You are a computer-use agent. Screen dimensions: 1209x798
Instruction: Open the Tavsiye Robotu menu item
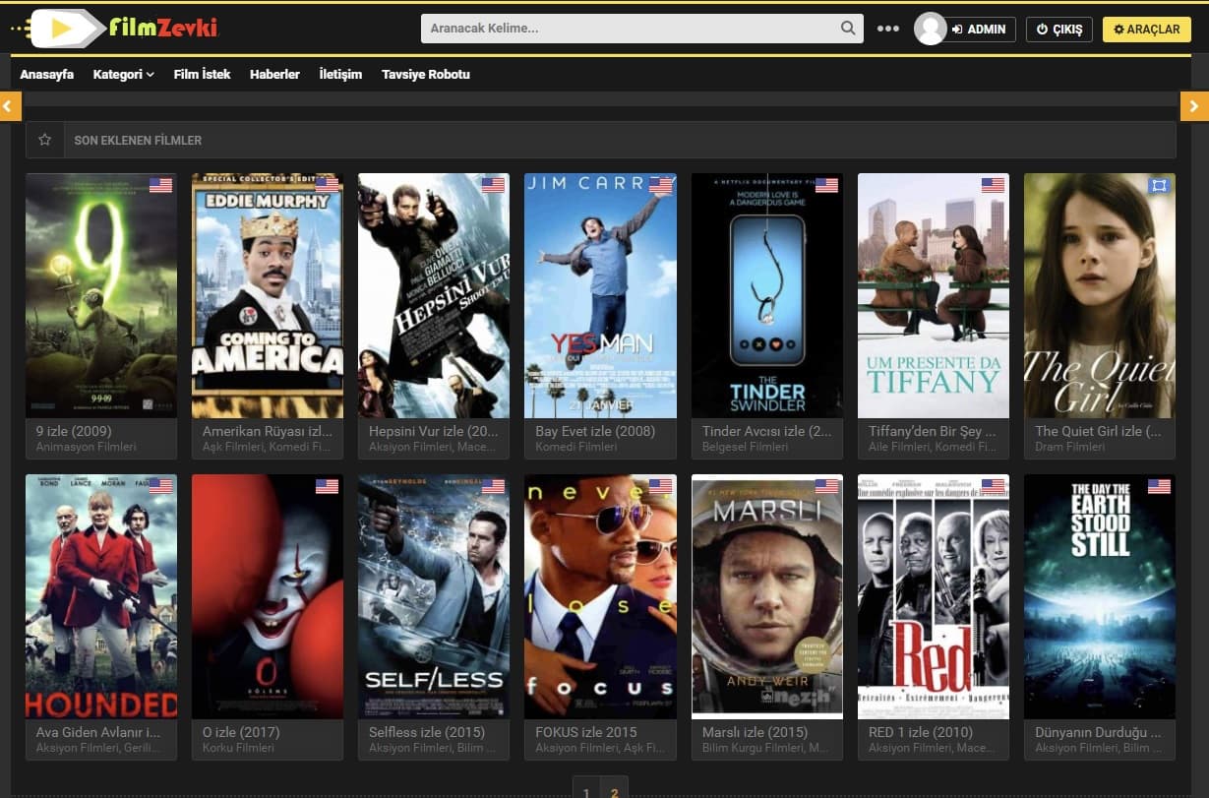426,75
